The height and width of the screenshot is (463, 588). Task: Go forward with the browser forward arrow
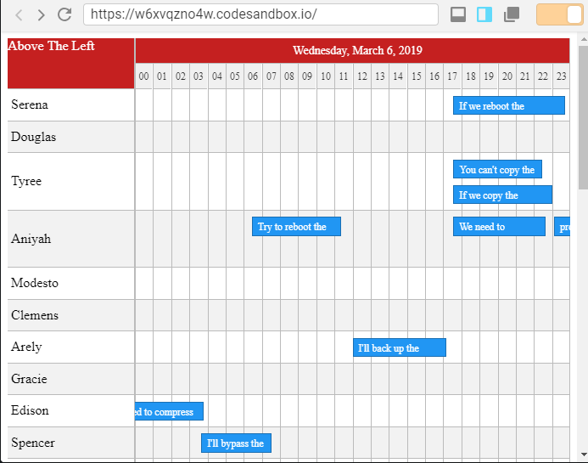pos(42,15)
